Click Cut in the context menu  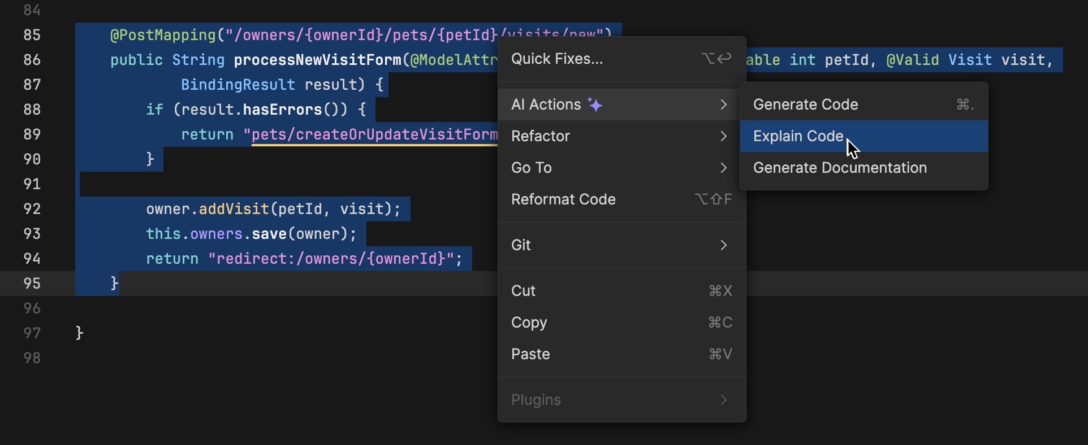(523, 291)
